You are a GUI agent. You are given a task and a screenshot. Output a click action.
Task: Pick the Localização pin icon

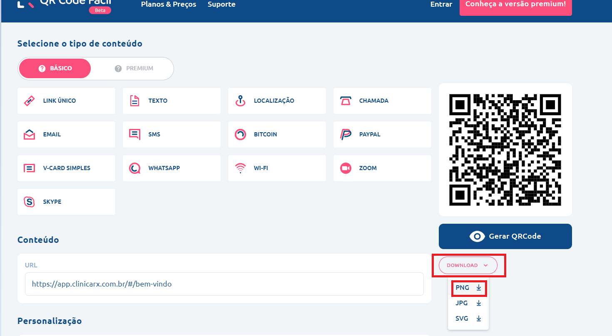pos(240,101)
